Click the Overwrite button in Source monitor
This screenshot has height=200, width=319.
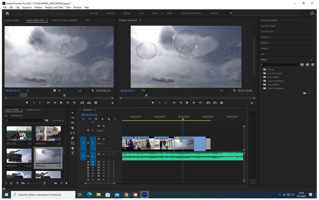[89, 103]
